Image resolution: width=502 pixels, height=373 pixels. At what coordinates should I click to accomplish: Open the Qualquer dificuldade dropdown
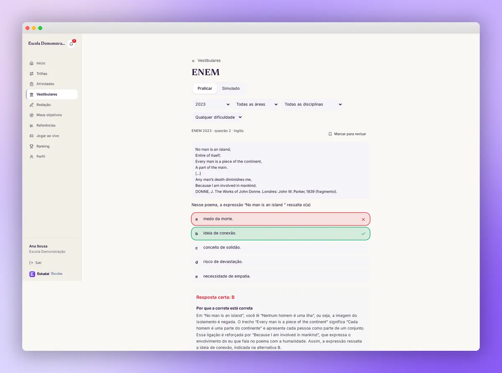tap(218, 117)
